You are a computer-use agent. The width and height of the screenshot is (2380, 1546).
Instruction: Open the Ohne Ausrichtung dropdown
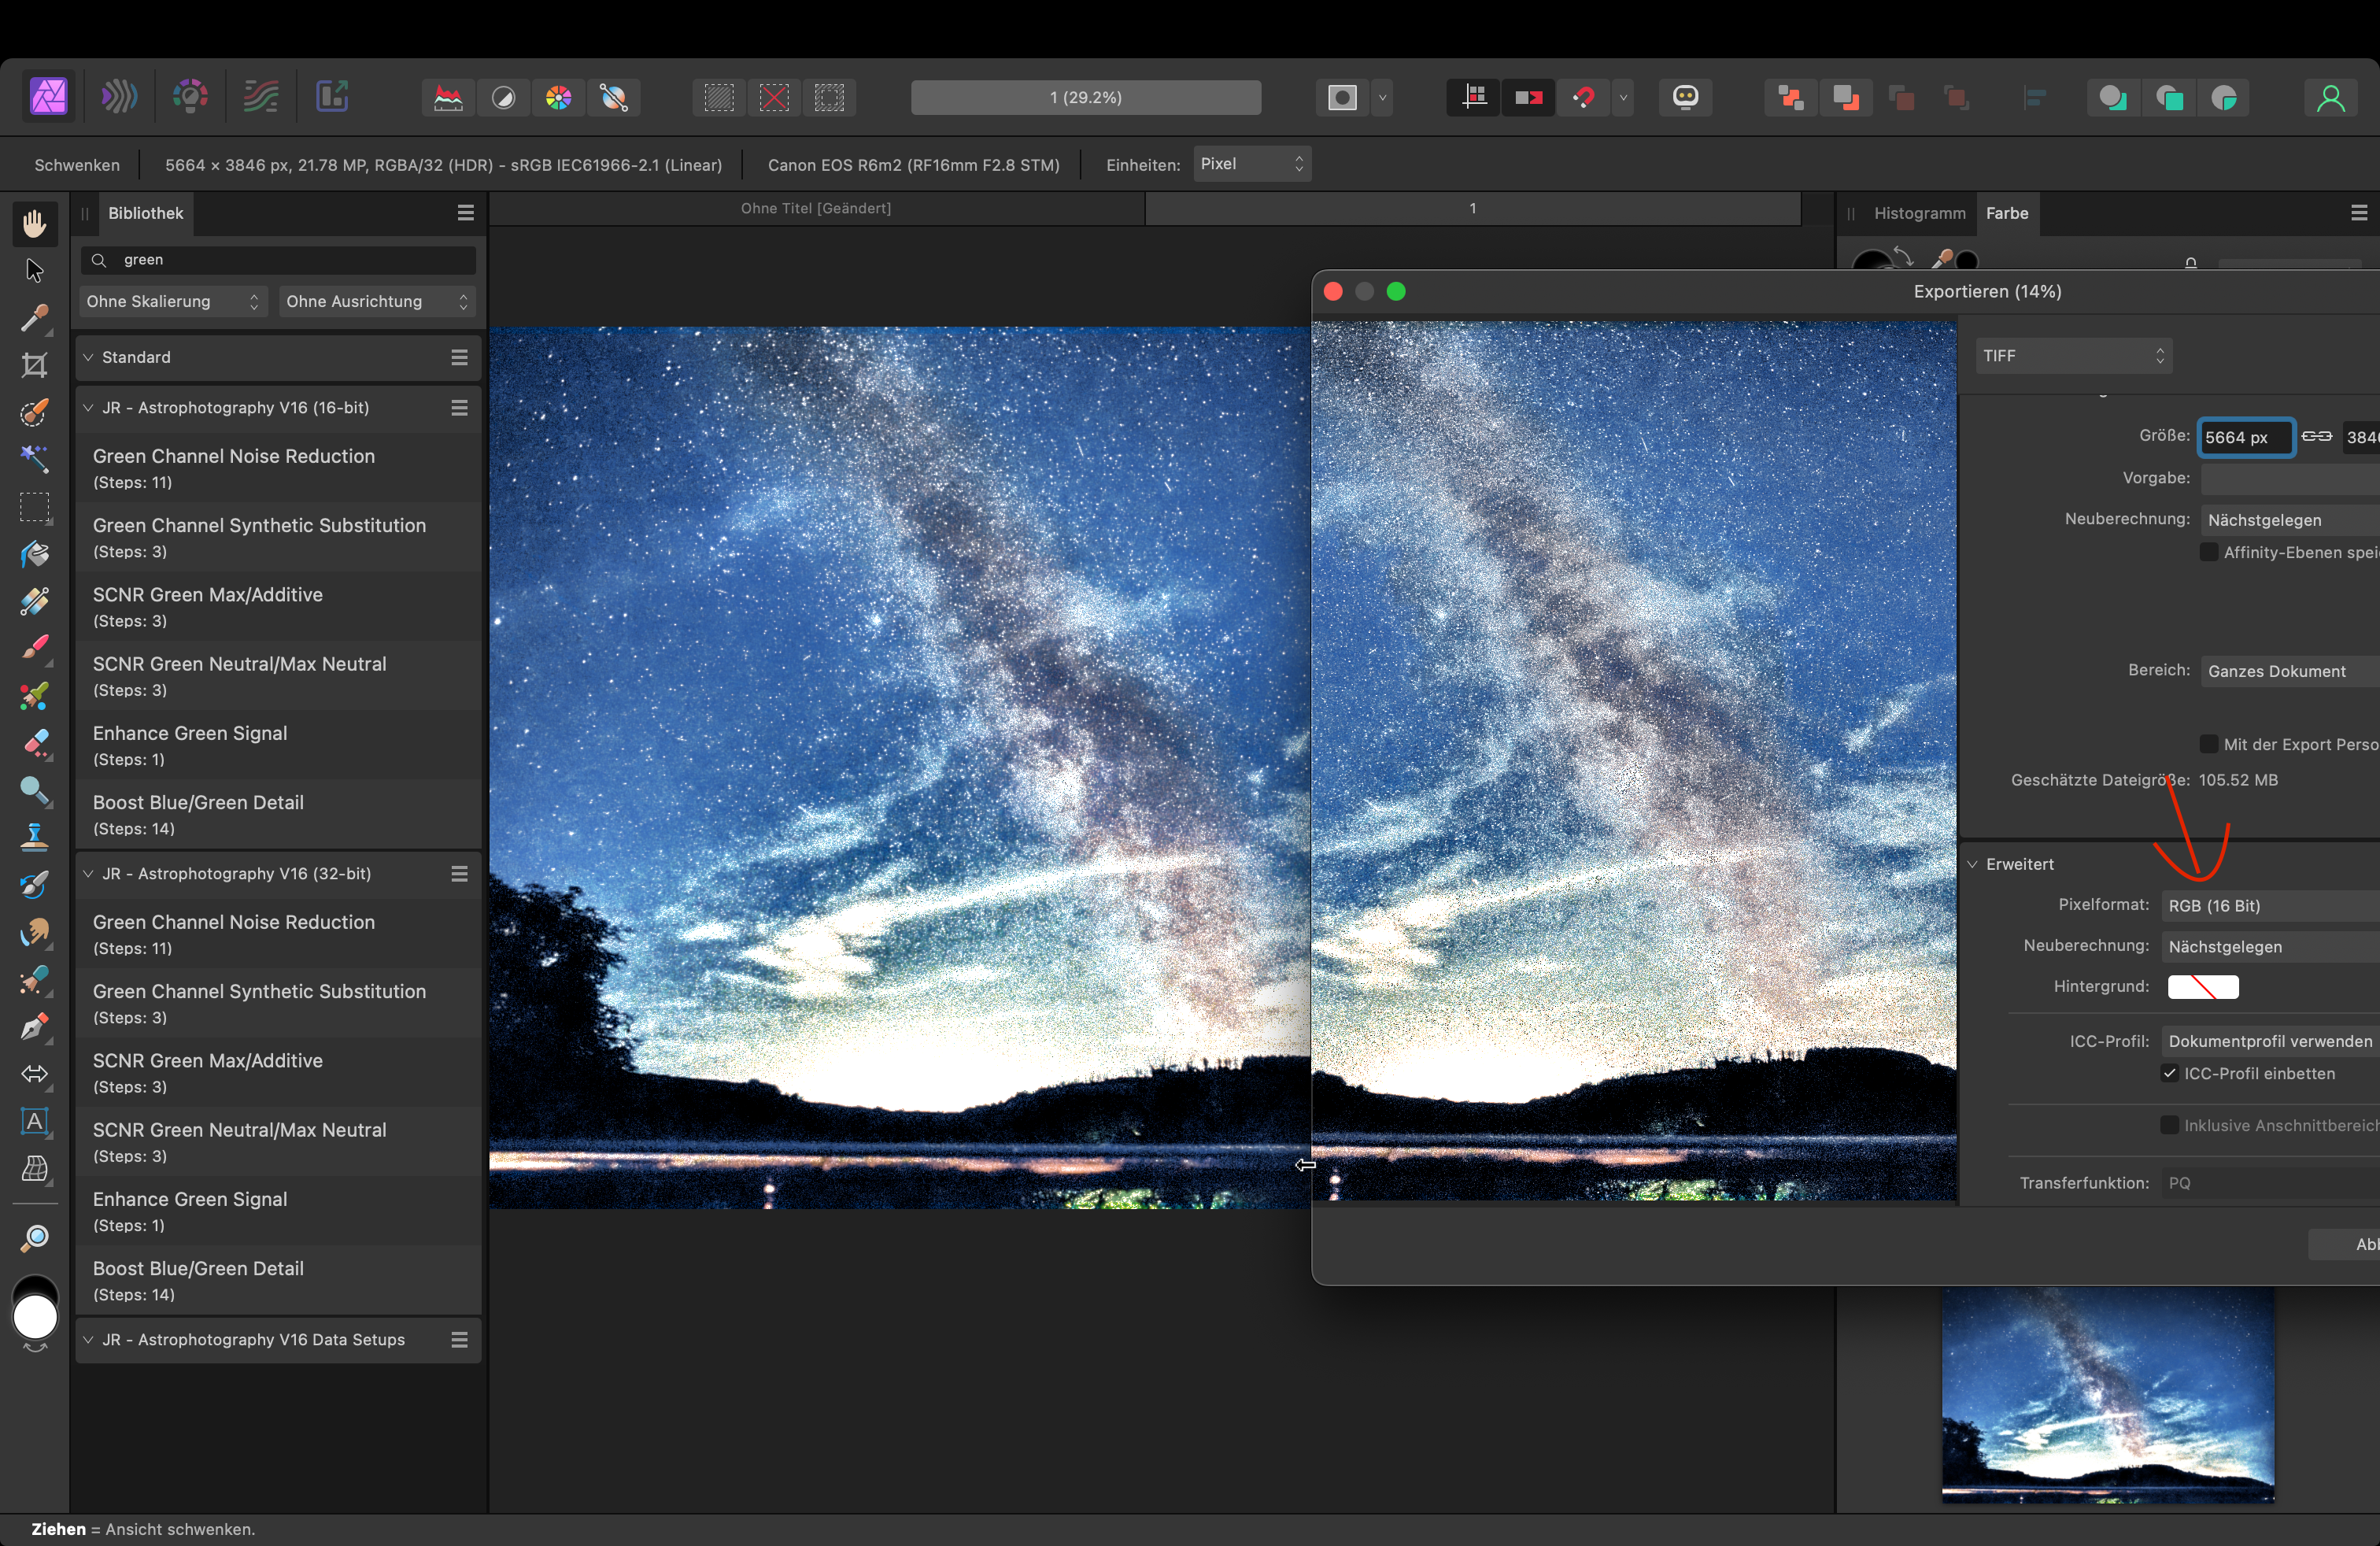pyautogui.click(x=377, y=301)
